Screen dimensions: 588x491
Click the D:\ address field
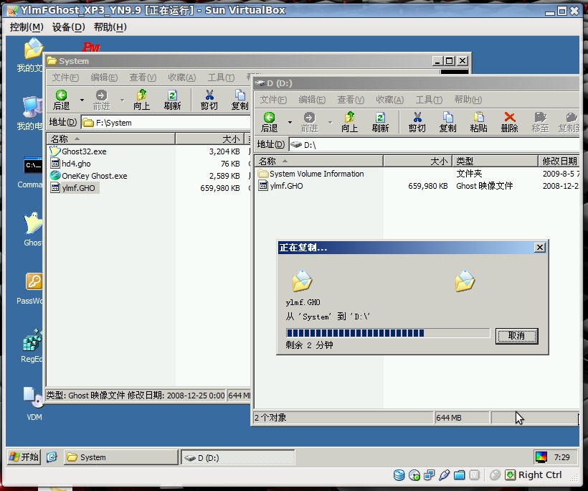pyautogui.click(x=435, y=144)
